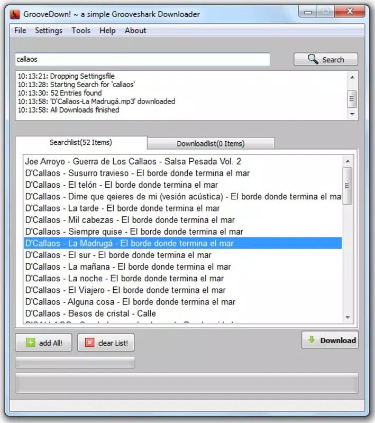Click the log panel scrollbar thumb
Image resolution: width=375 pixels, height=423 pixels.
(352, 98)
